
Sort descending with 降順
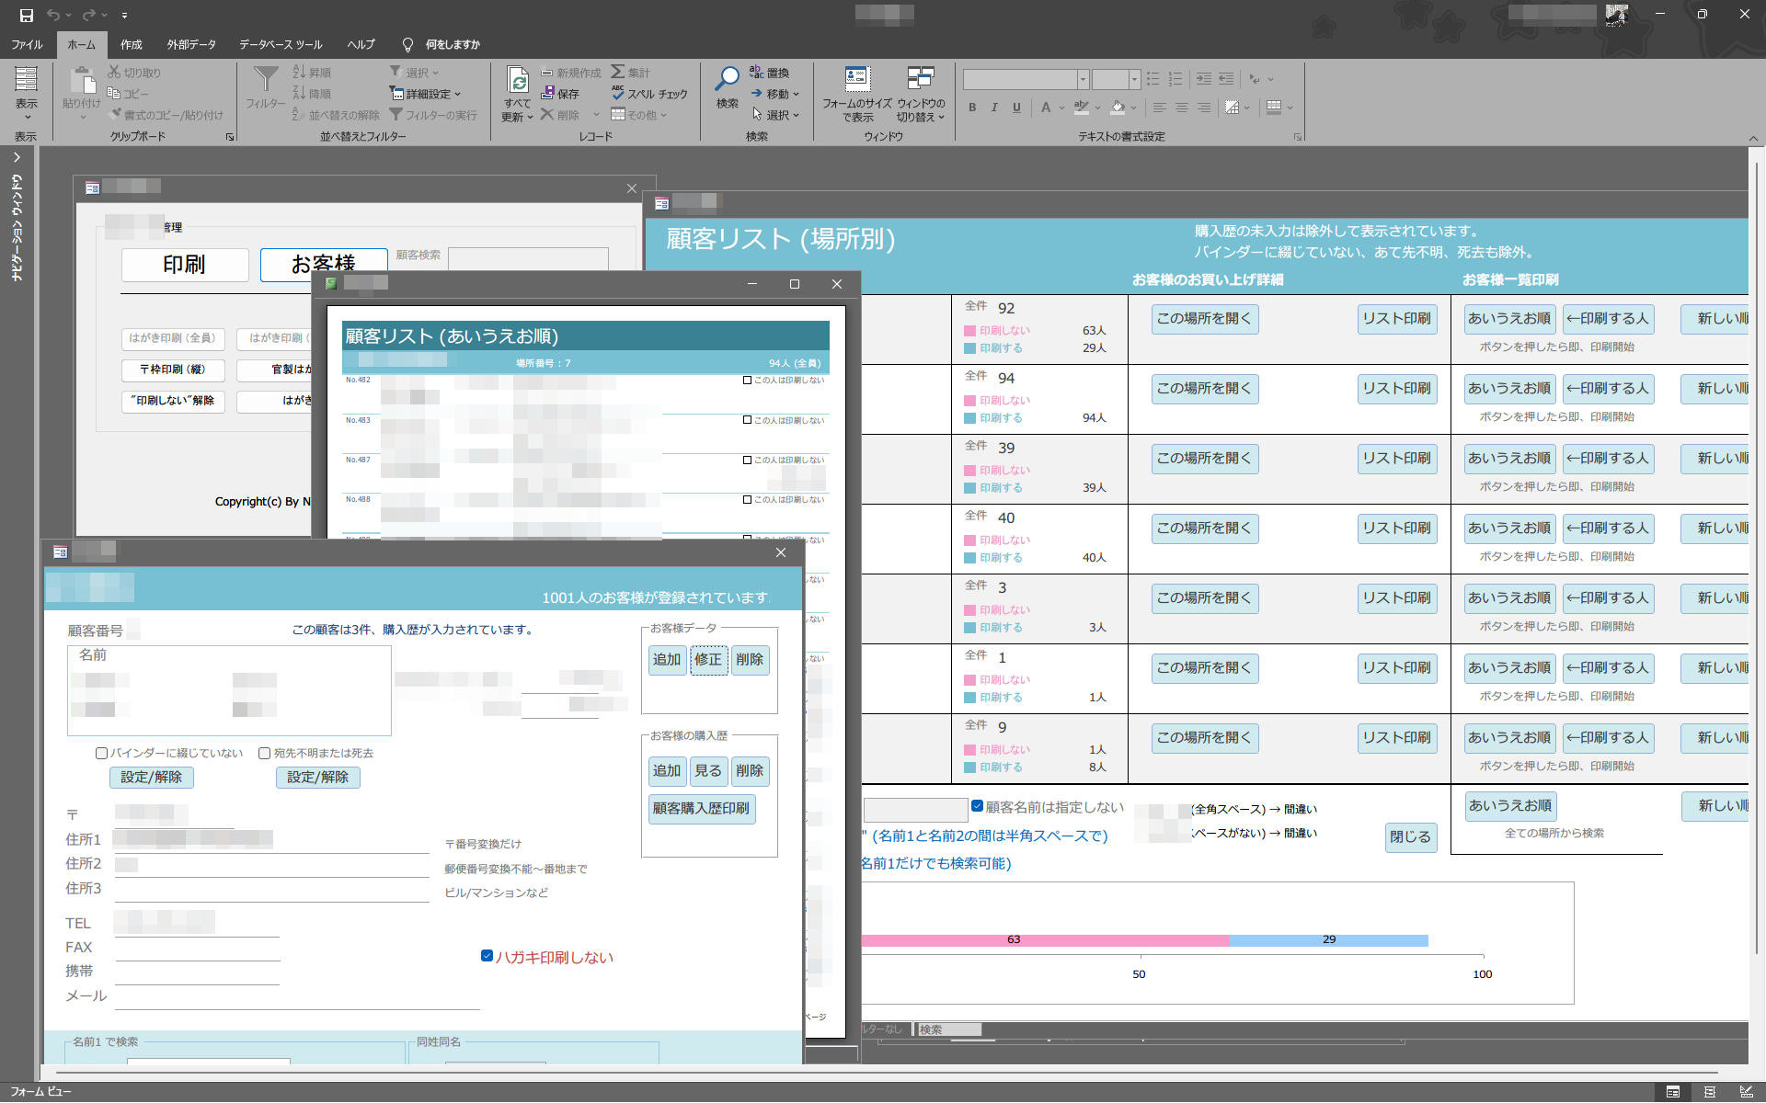point(312,94)
